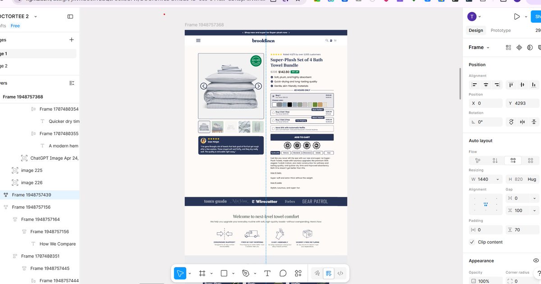Align right in Alignment section
Screen dimensions: 541x284
(x=497, y=85)
